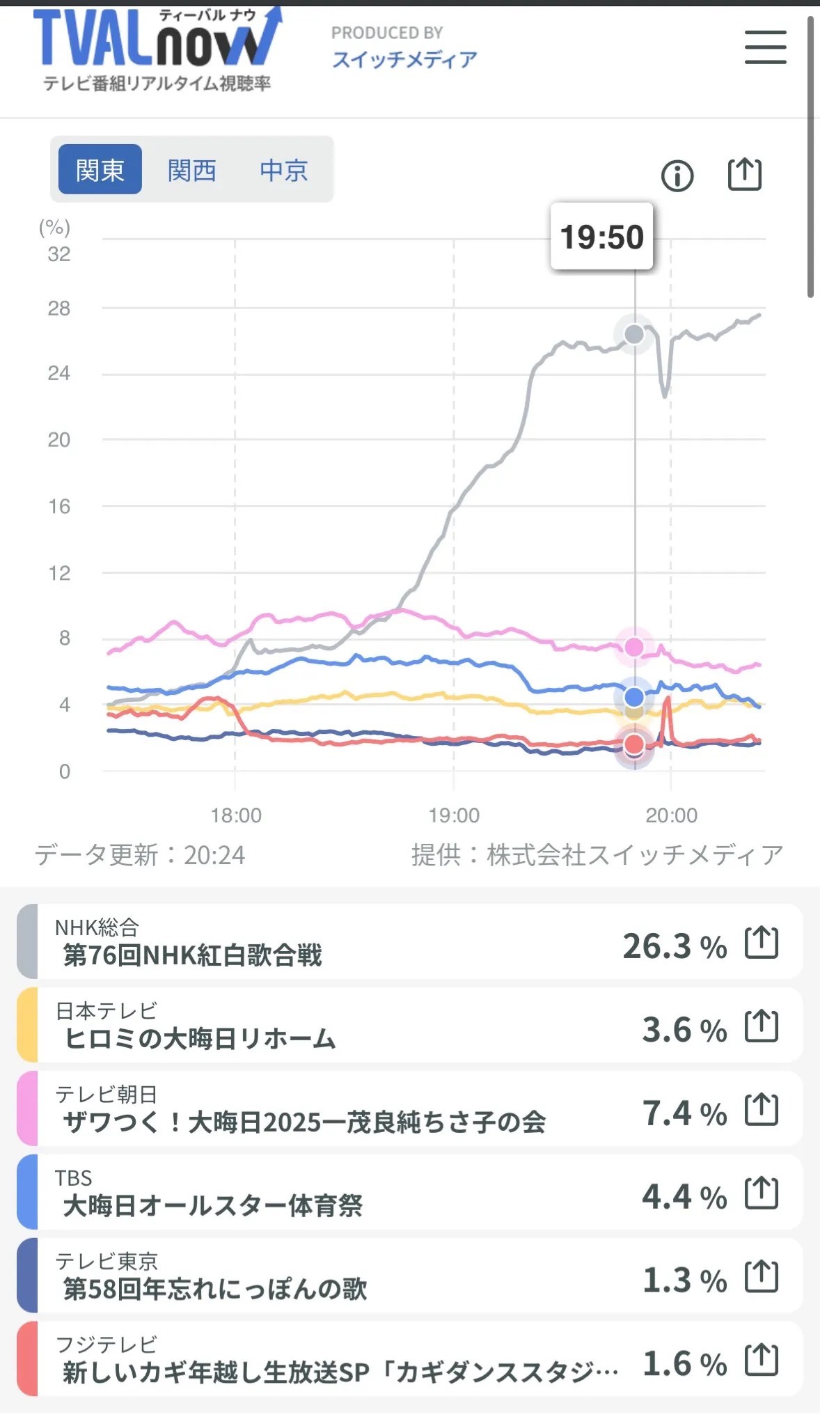Click the gray NHK data point on chart
Image resolution: width=820 pixels, height=1426 pixels.
click(x=634, y=334)
